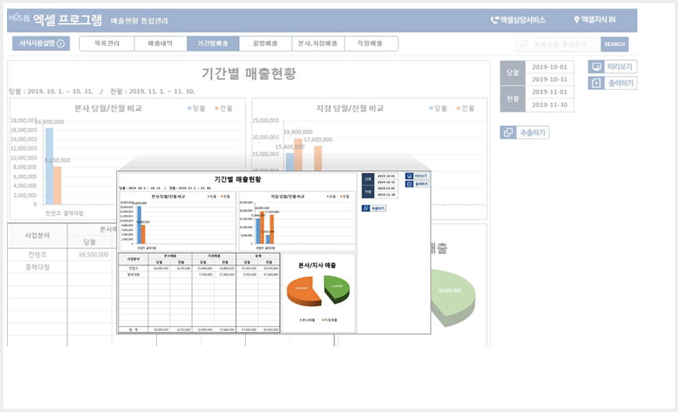Viewport: 678px width, 412px height.
Task: Click the 컨텐츠 row label in table
Action: (x=37, y=255)
